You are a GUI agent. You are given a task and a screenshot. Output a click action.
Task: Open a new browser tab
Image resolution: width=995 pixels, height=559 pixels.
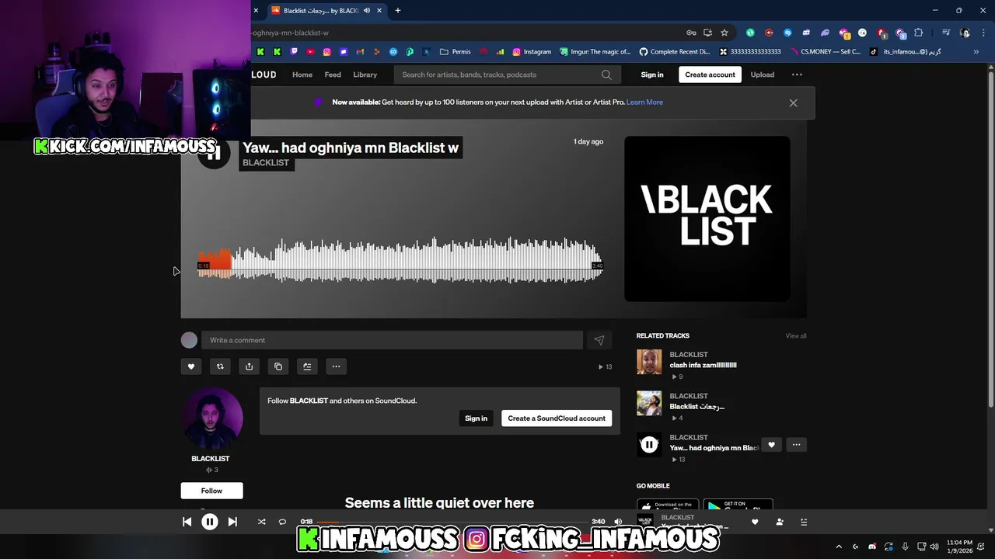tap(398, 10)
